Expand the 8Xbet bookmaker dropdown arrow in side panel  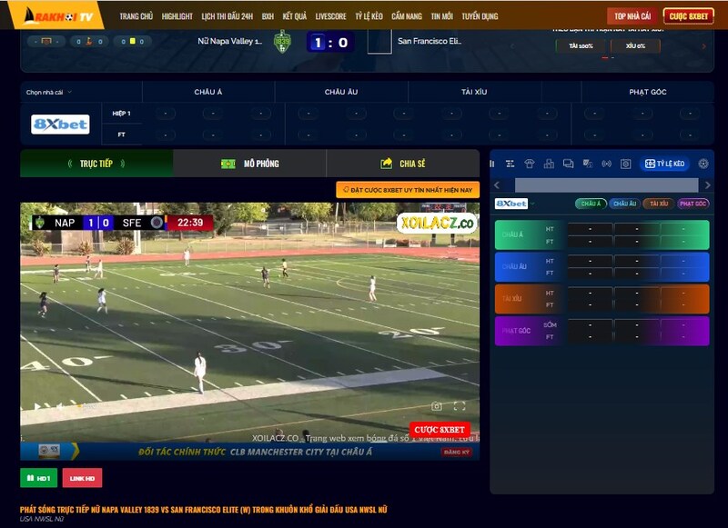532,204
